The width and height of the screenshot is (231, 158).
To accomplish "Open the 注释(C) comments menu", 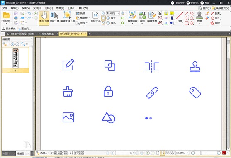I will 49,8.
